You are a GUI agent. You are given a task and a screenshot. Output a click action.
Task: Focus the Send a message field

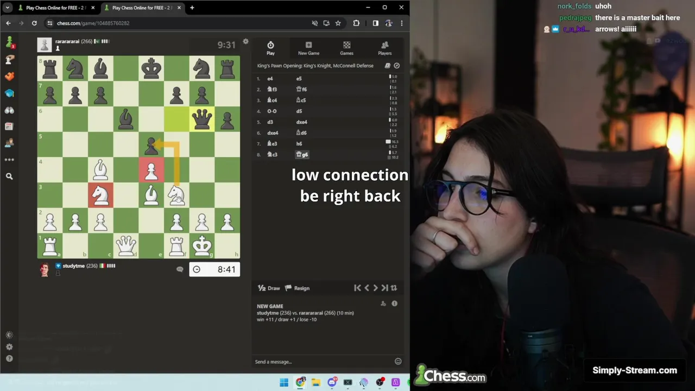pyautogui.click(x=323, y=362)
